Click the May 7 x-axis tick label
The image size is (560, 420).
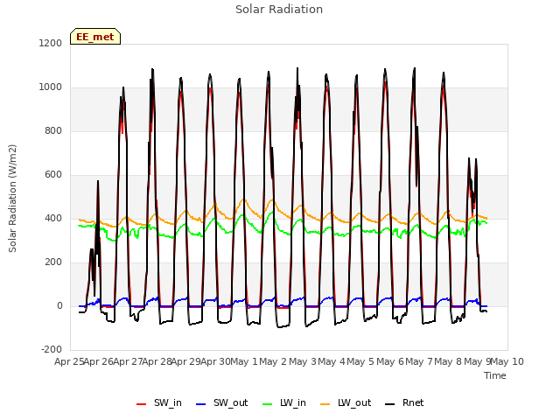pyautogui.click(x=419, y=361)
